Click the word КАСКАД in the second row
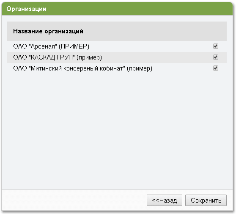Viewport: 236px width, 214px height. (43, 57)
